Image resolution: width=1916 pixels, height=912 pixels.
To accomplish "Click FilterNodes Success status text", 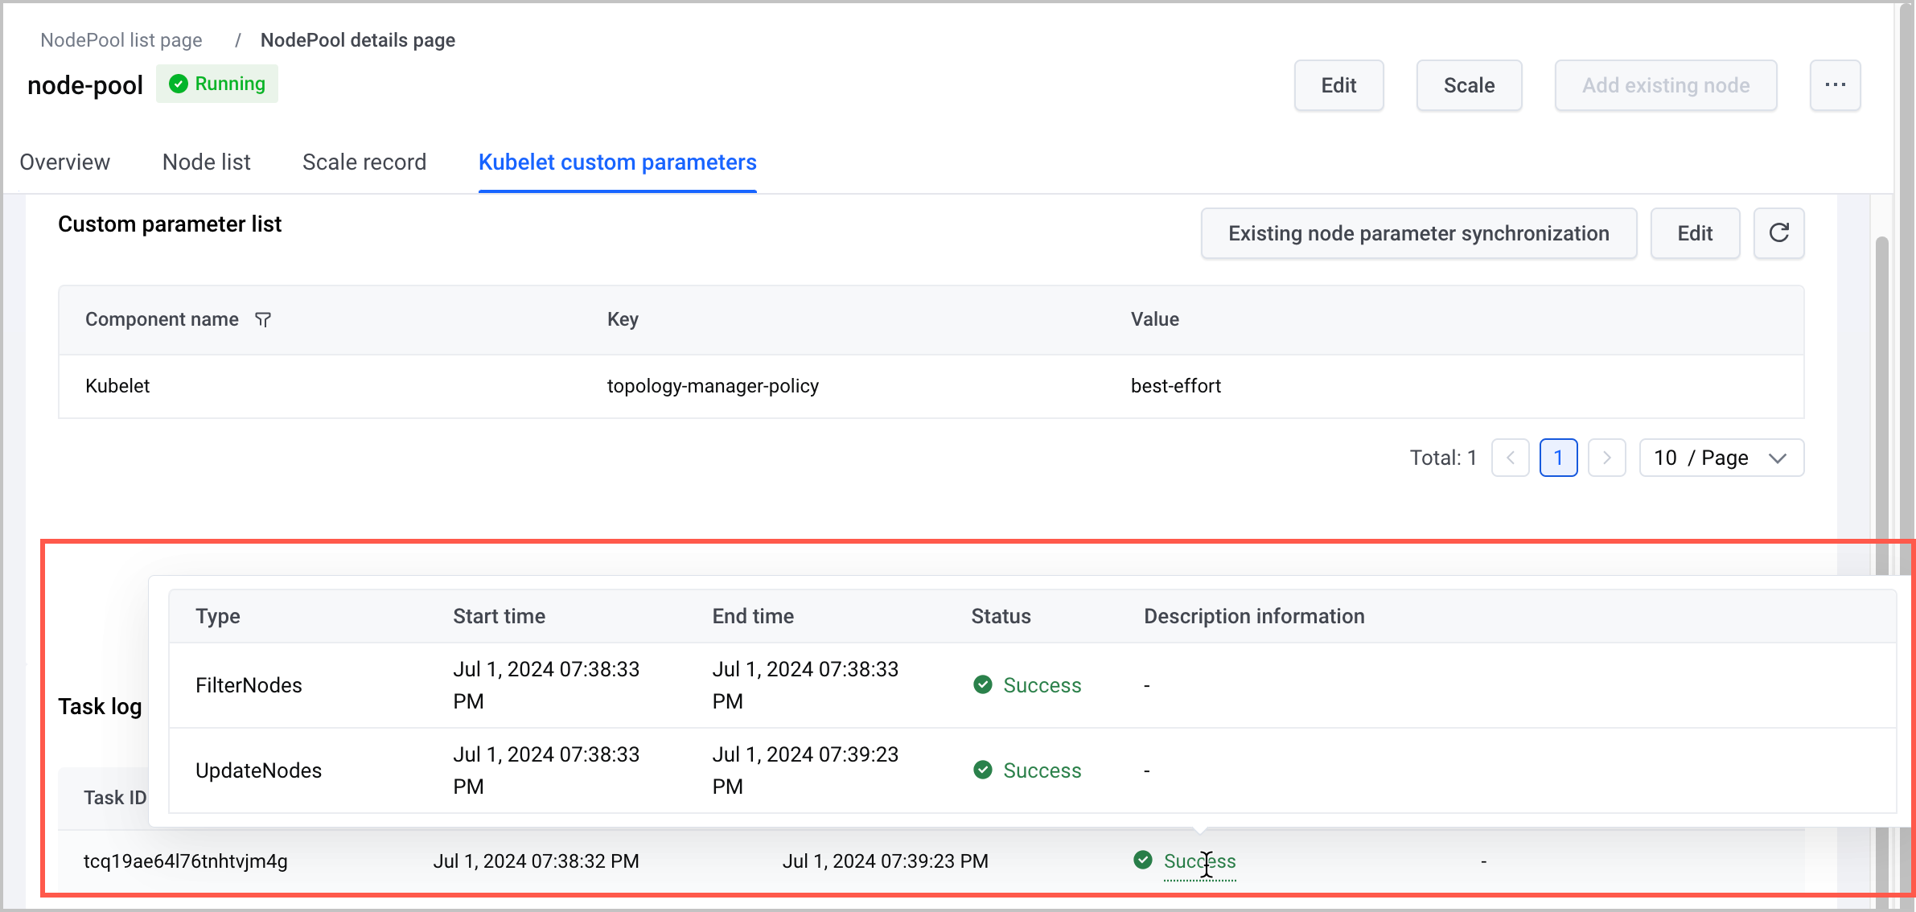I will tap(1042, 685).
